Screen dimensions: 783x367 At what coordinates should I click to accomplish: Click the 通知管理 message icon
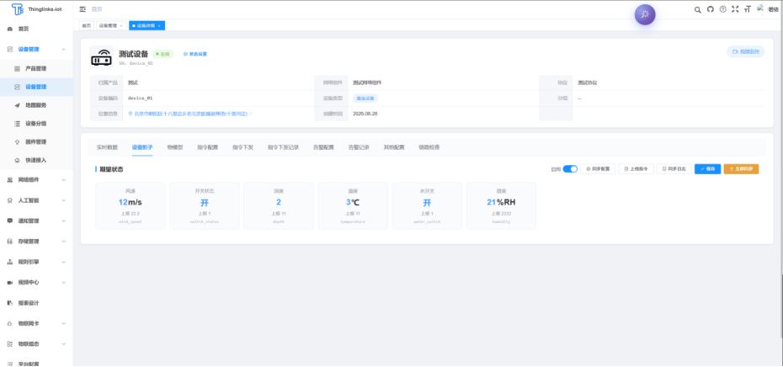tap(10, 221)
